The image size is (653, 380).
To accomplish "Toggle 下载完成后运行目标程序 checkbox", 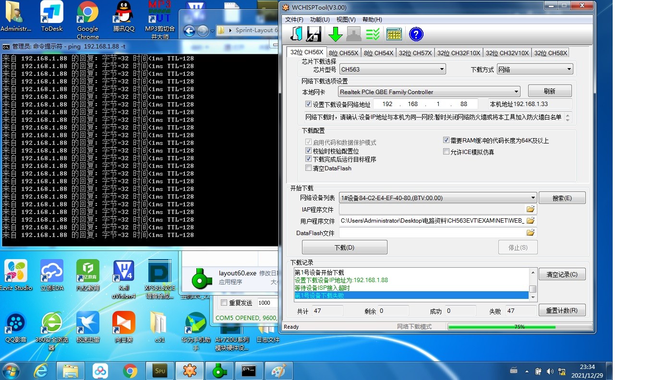I will point(308,159).
